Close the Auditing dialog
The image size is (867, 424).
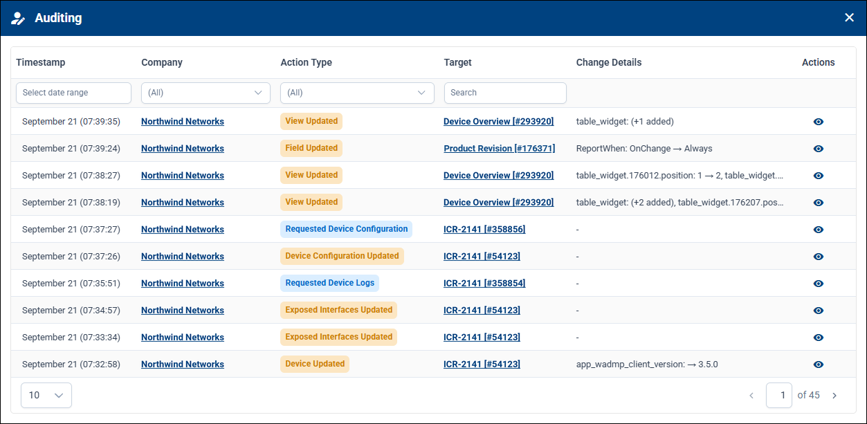coord(849,17)
